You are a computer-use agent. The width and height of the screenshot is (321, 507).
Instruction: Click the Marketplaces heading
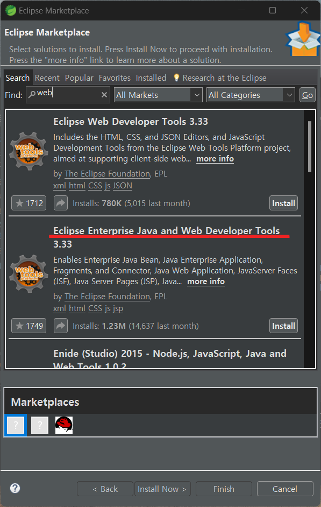coord(45,402)
